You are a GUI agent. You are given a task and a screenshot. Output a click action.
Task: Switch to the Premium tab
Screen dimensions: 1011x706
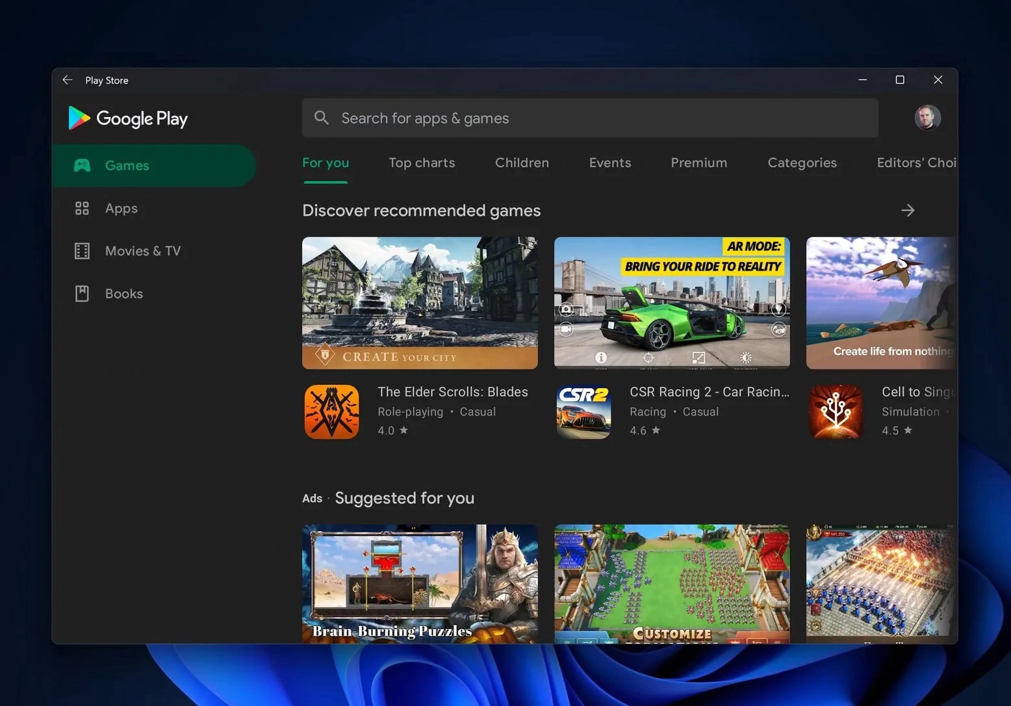click(699, 163)
